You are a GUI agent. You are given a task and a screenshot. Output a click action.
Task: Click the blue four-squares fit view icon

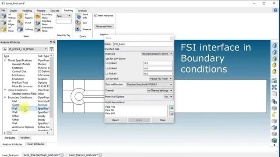[x=274, y=87]
